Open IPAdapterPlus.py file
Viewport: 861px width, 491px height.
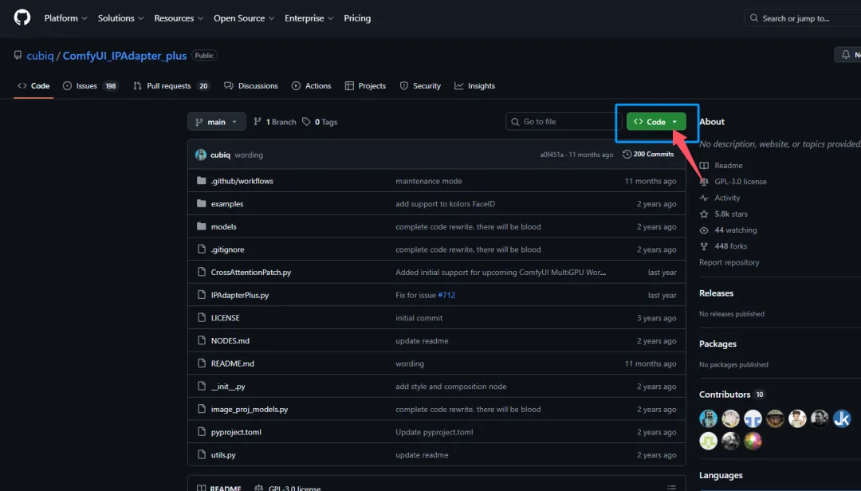pyautogui.click(x=240, y=295)
